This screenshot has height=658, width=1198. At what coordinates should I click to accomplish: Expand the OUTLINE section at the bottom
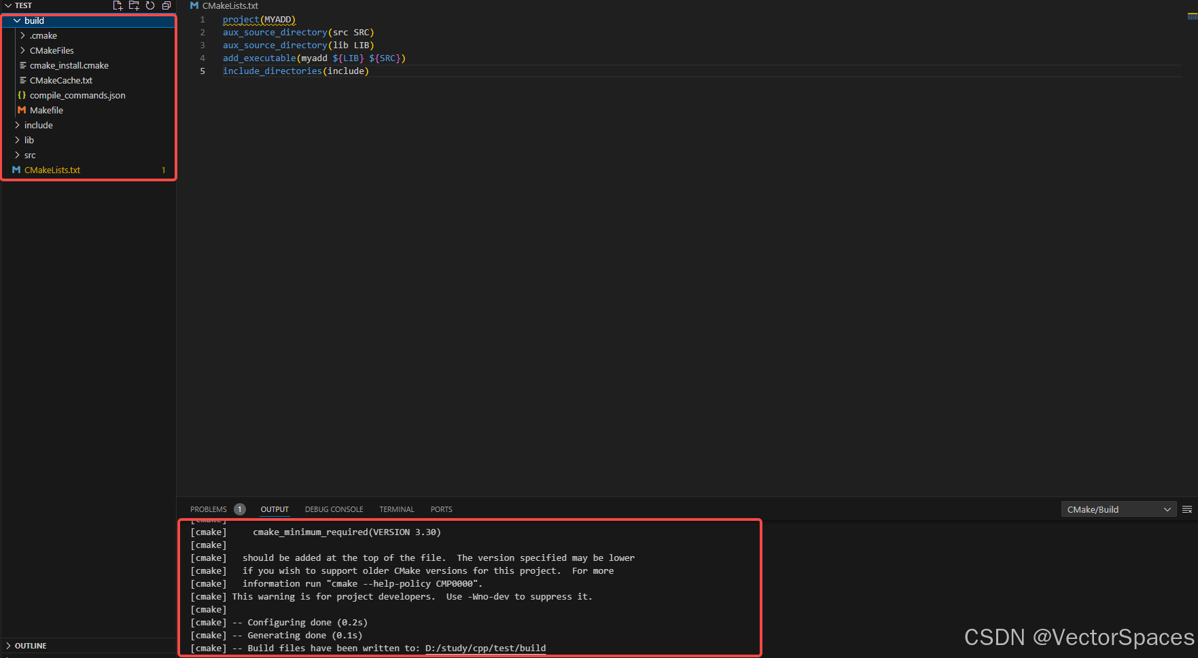[x=31, y=645]
